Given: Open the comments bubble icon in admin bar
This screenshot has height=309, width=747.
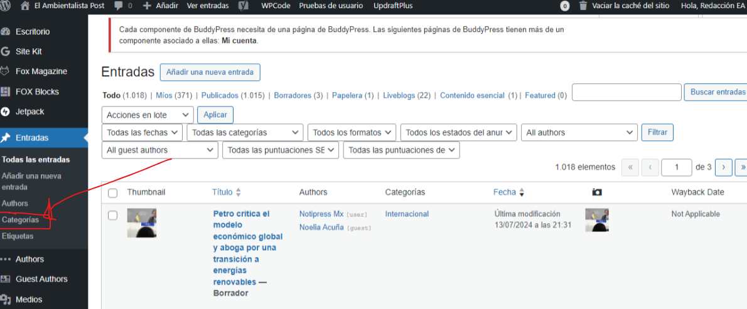Looking at the screenshot, I should (x=118, y=6).
